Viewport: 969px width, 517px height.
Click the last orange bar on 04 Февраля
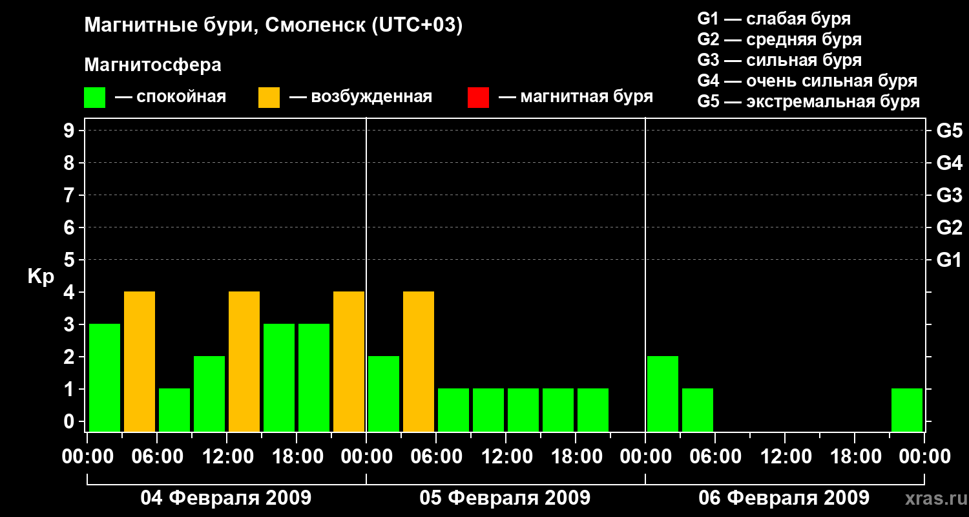click(349, 361)
